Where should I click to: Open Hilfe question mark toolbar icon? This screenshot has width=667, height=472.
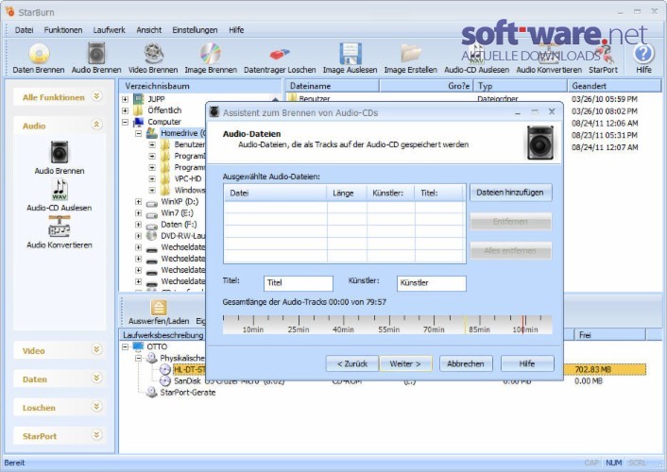[x=643, y=54]
